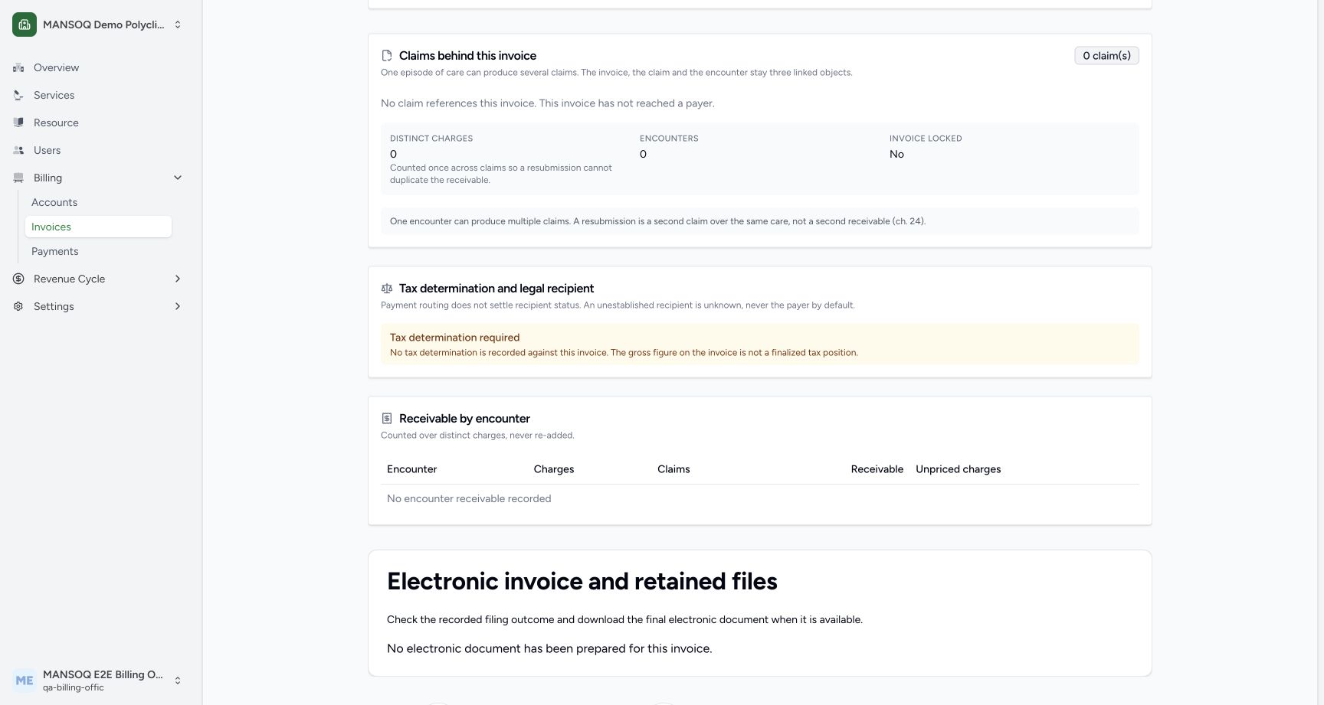Click the ENCOUNTERS label
Viewport: 1324px width, 705px height.
pos(669,139)
